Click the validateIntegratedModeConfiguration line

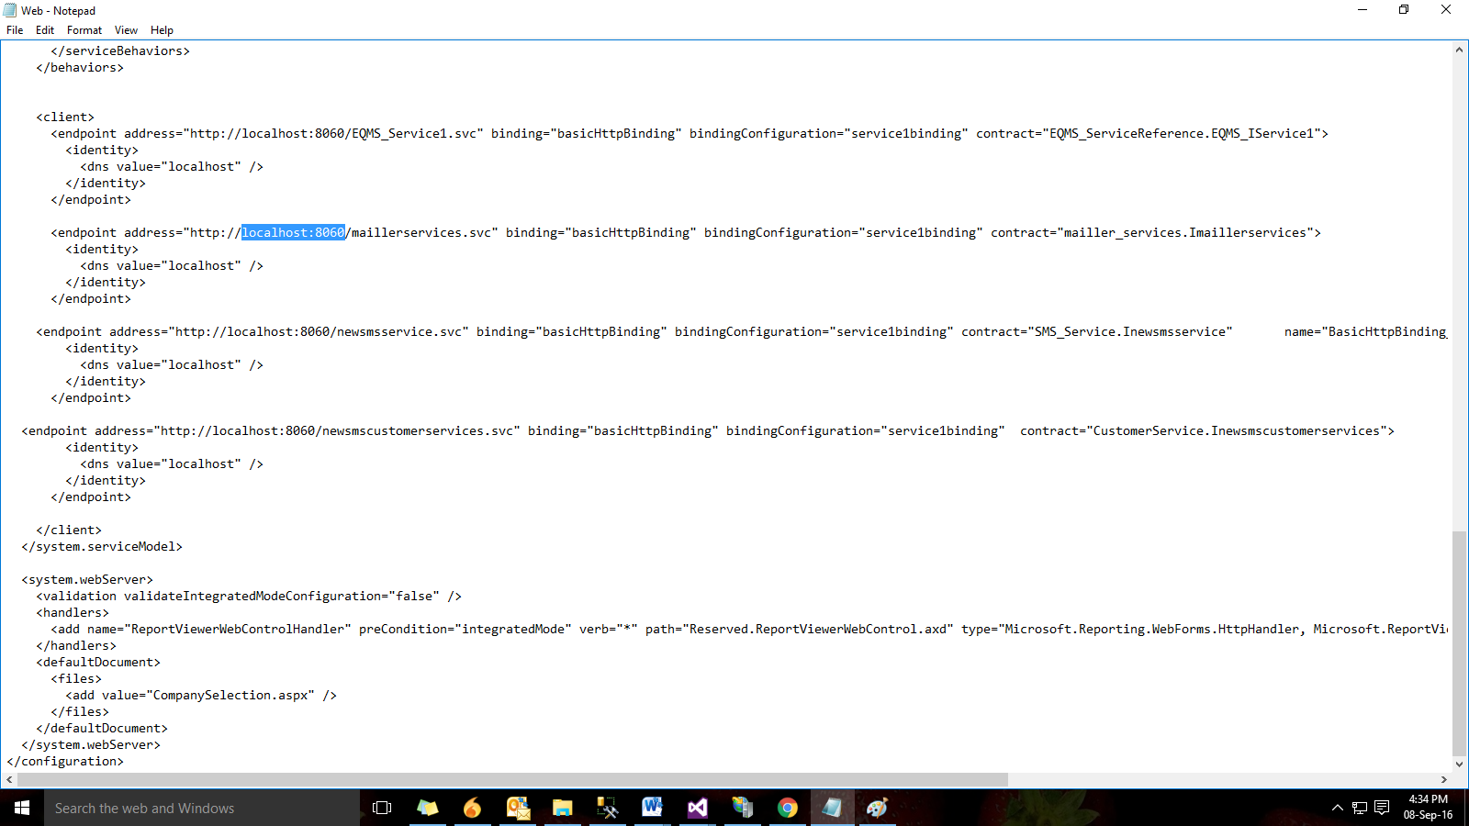[249, 597]
